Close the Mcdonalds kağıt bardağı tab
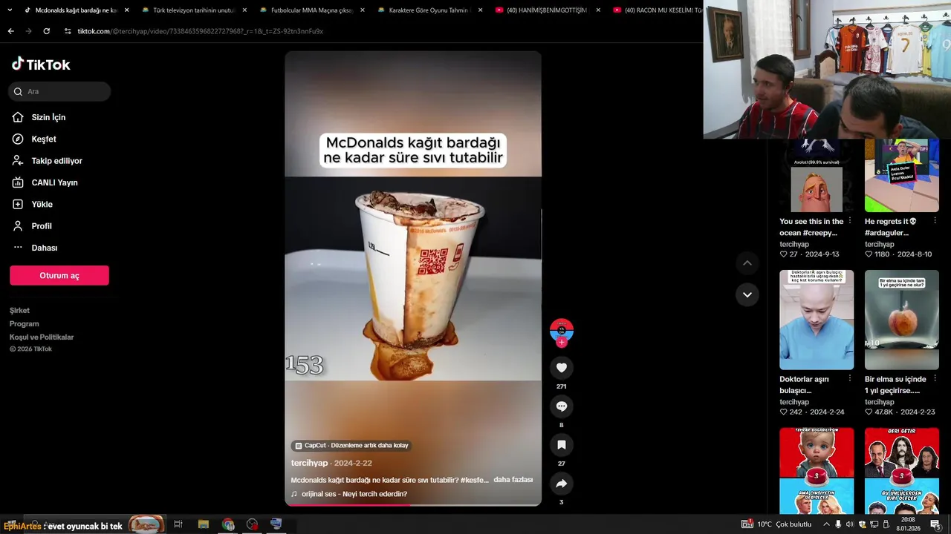 (126, 10)
